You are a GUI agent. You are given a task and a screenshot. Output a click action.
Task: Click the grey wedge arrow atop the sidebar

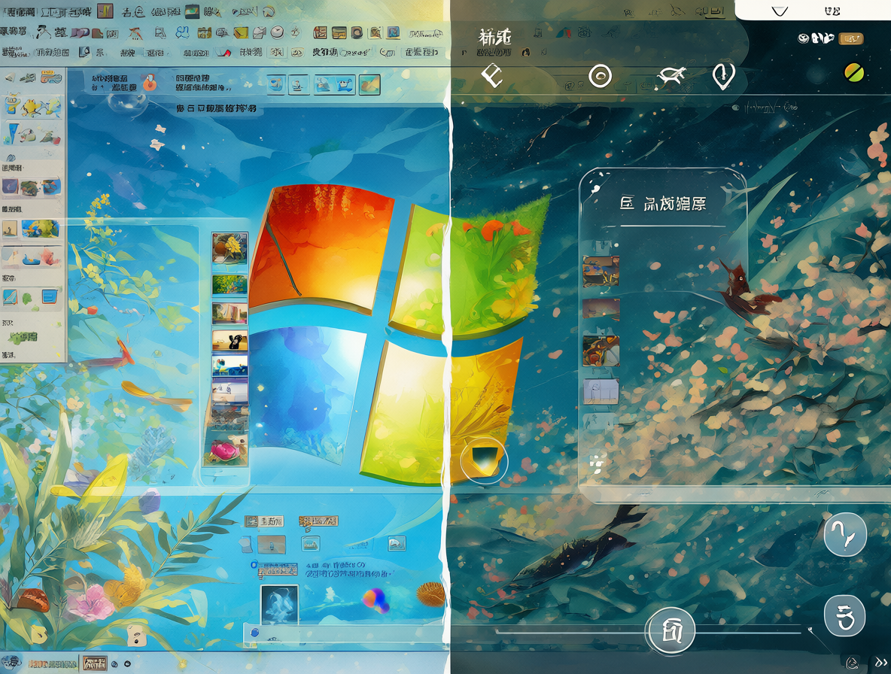click(x=11, y=77)
